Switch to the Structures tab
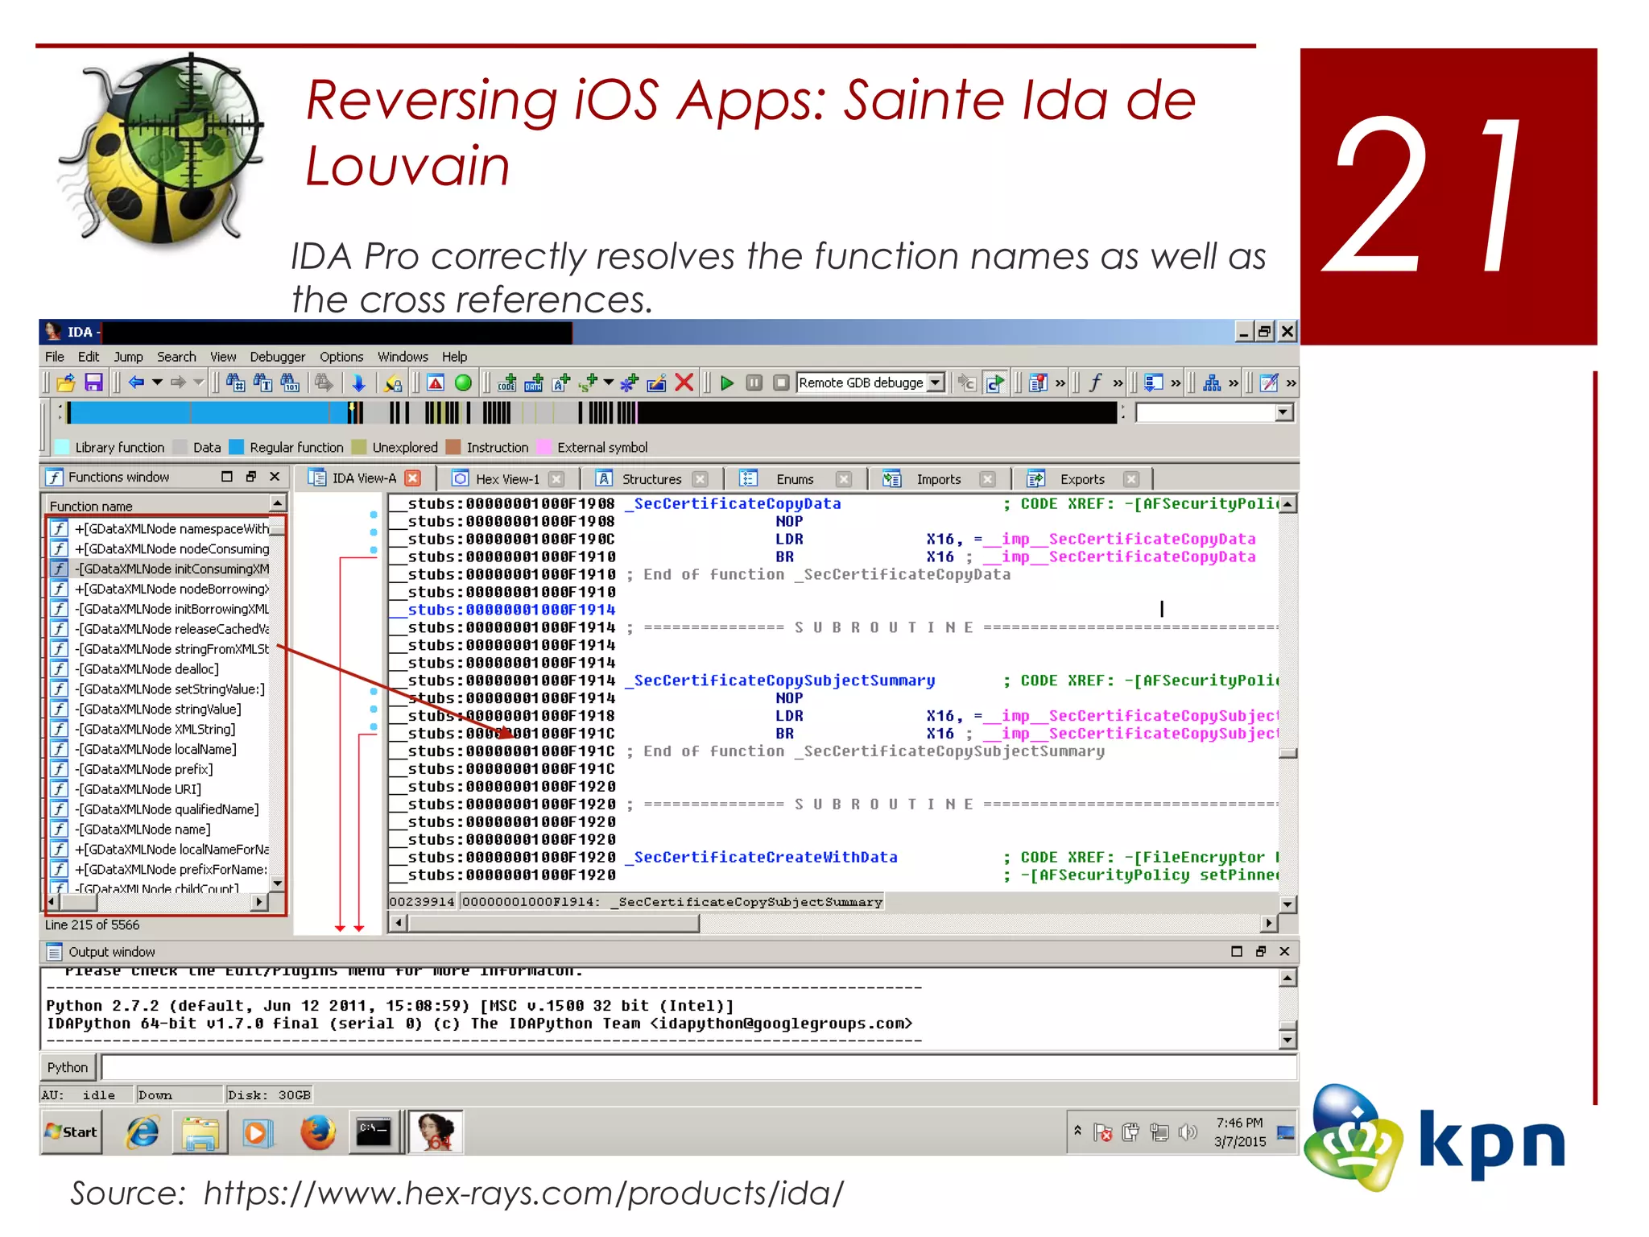This screenshot has width=1649, height=1237. pos(651,479)
